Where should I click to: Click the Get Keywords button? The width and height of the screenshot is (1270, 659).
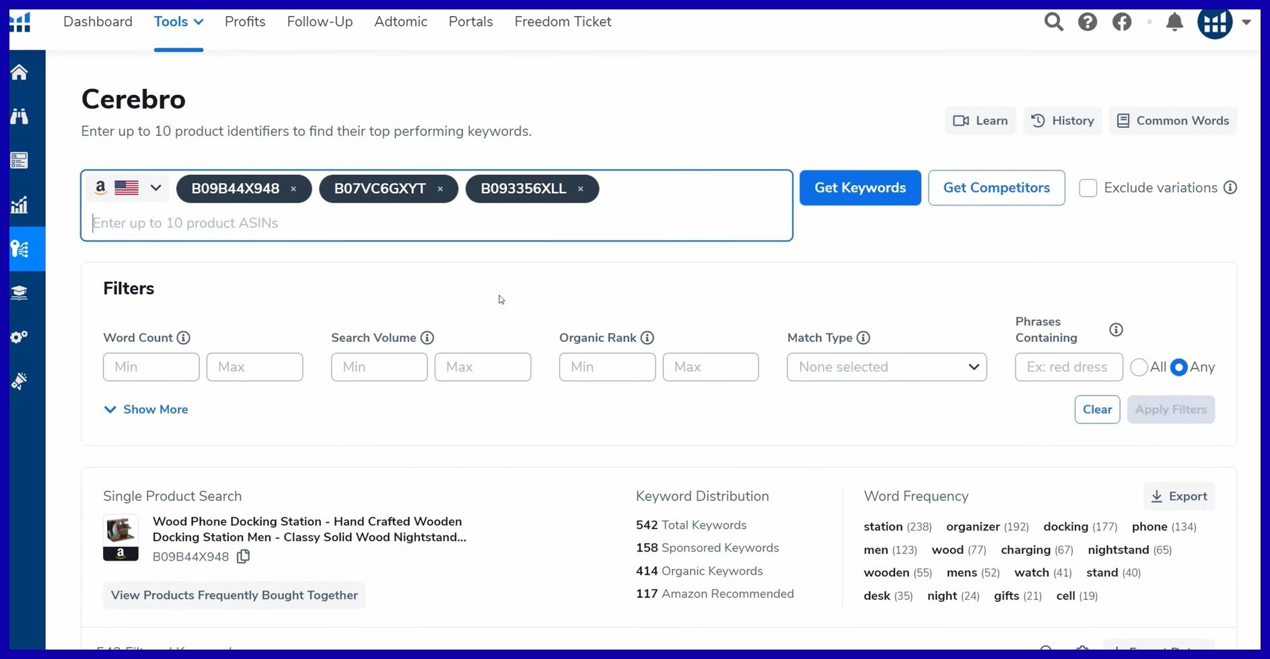[859, 188]
